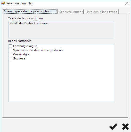The width and height of the screenshot is (131, 132).
Task: Highlight the Lombalgie aigue item text
Action: 25,46
